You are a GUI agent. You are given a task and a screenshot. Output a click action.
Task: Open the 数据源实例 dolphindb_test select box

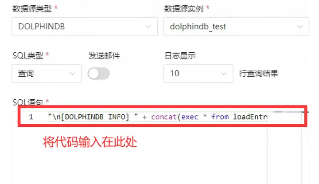[237, 27]
